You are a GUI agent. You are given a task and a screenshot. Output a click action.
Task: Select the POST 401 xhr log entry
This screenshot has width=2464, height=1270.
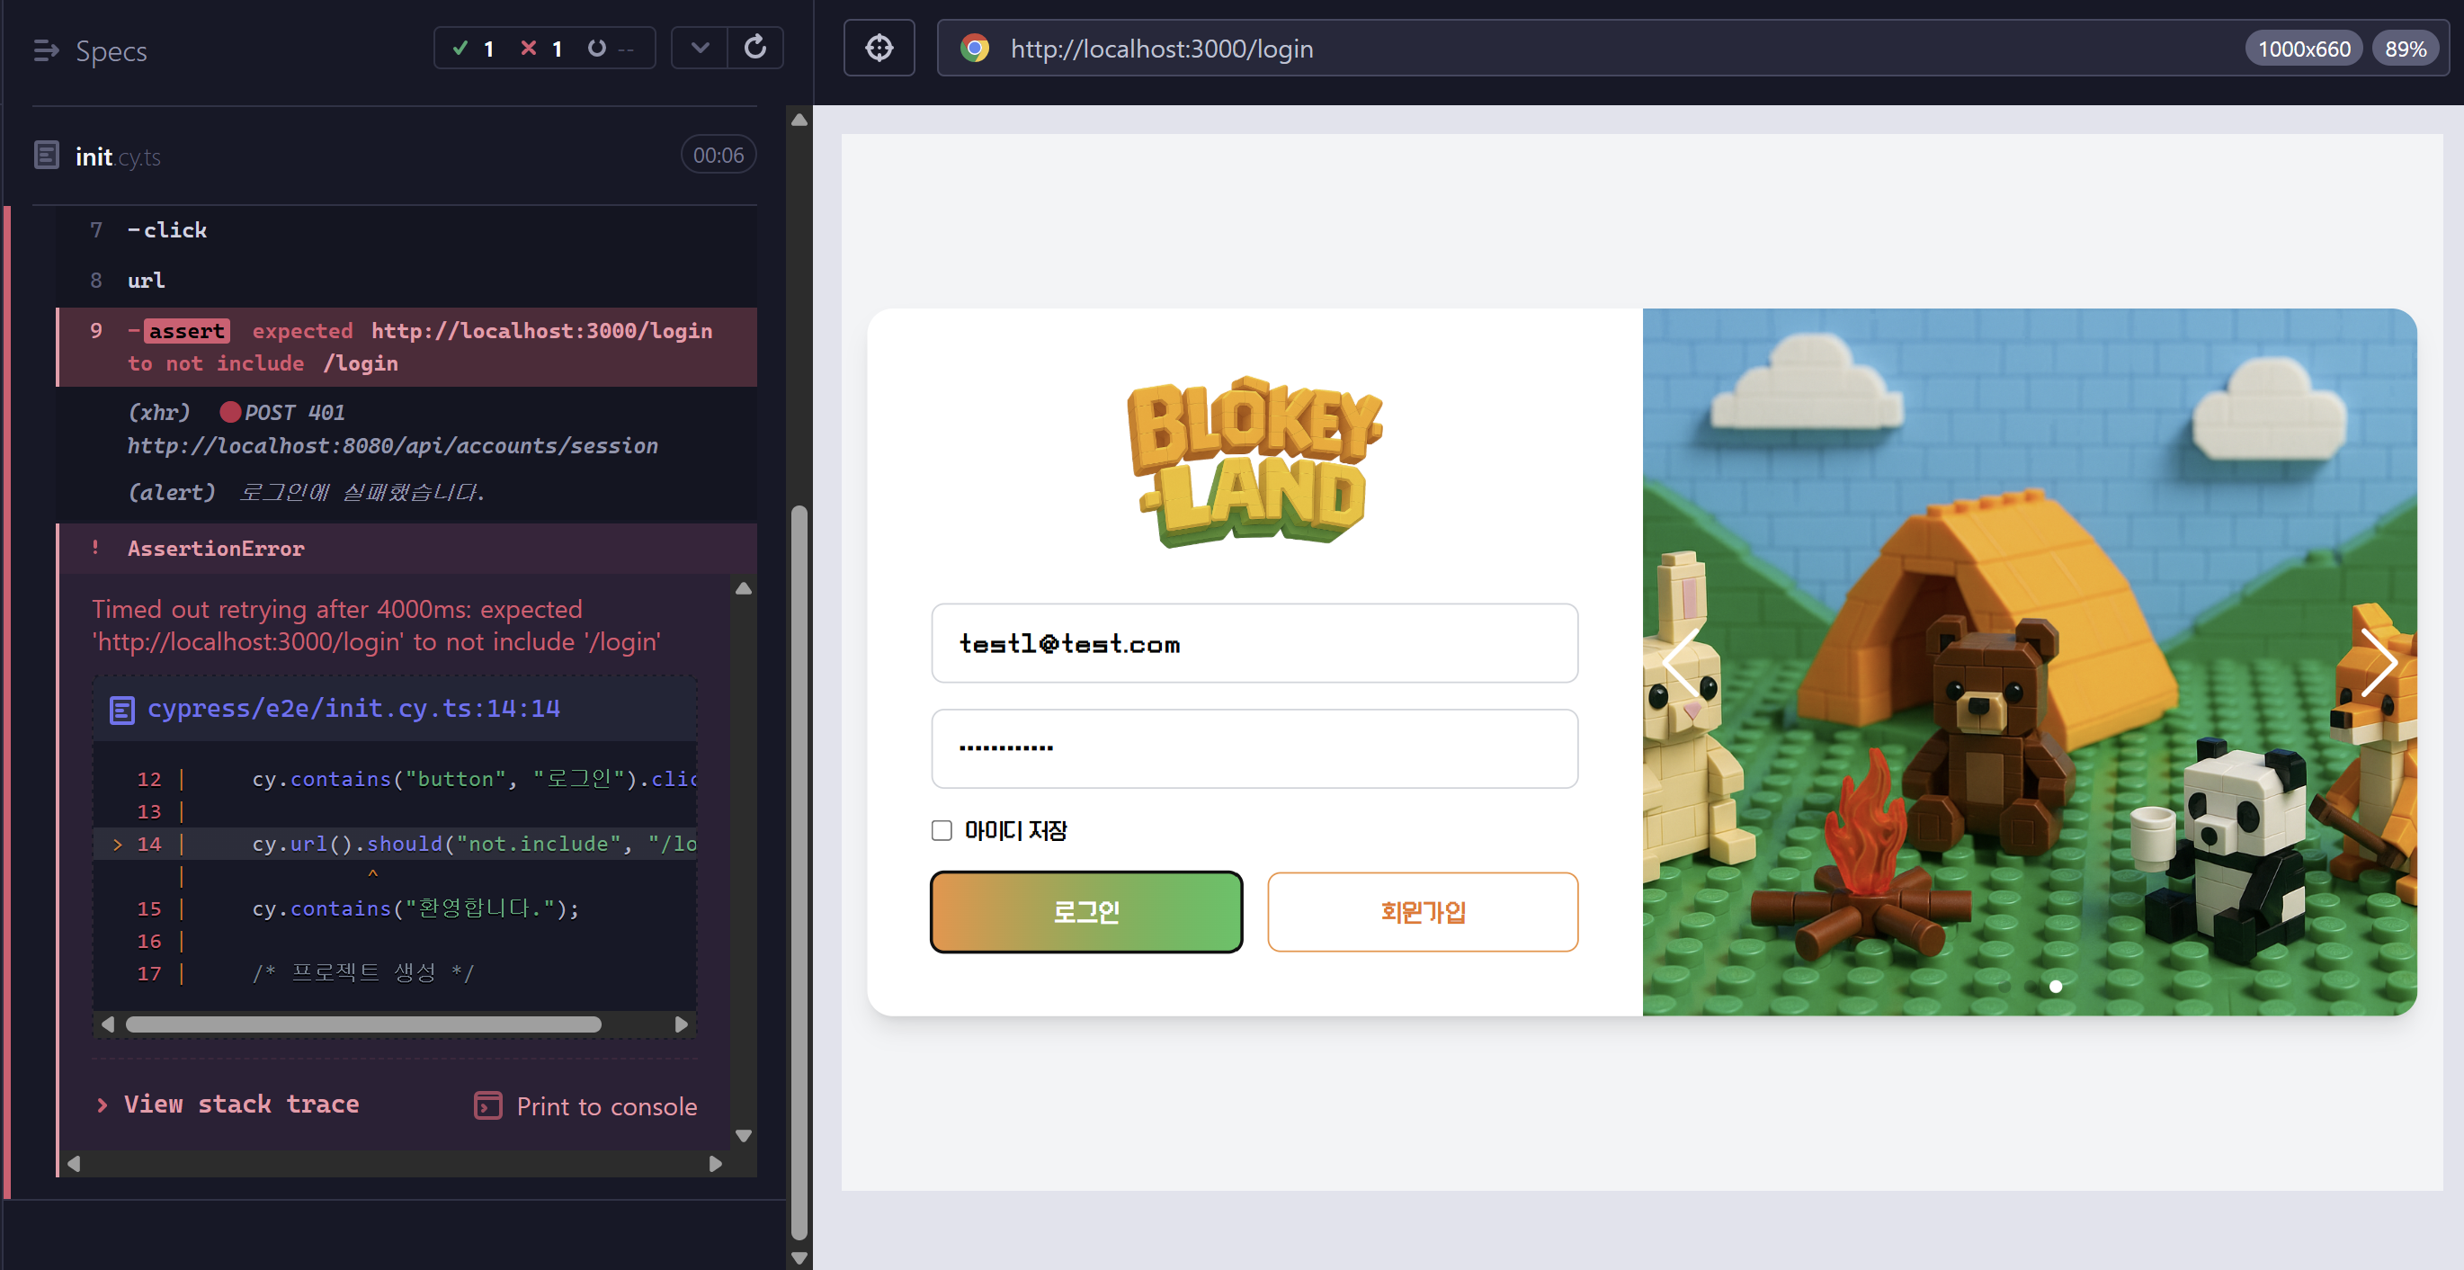406,429
